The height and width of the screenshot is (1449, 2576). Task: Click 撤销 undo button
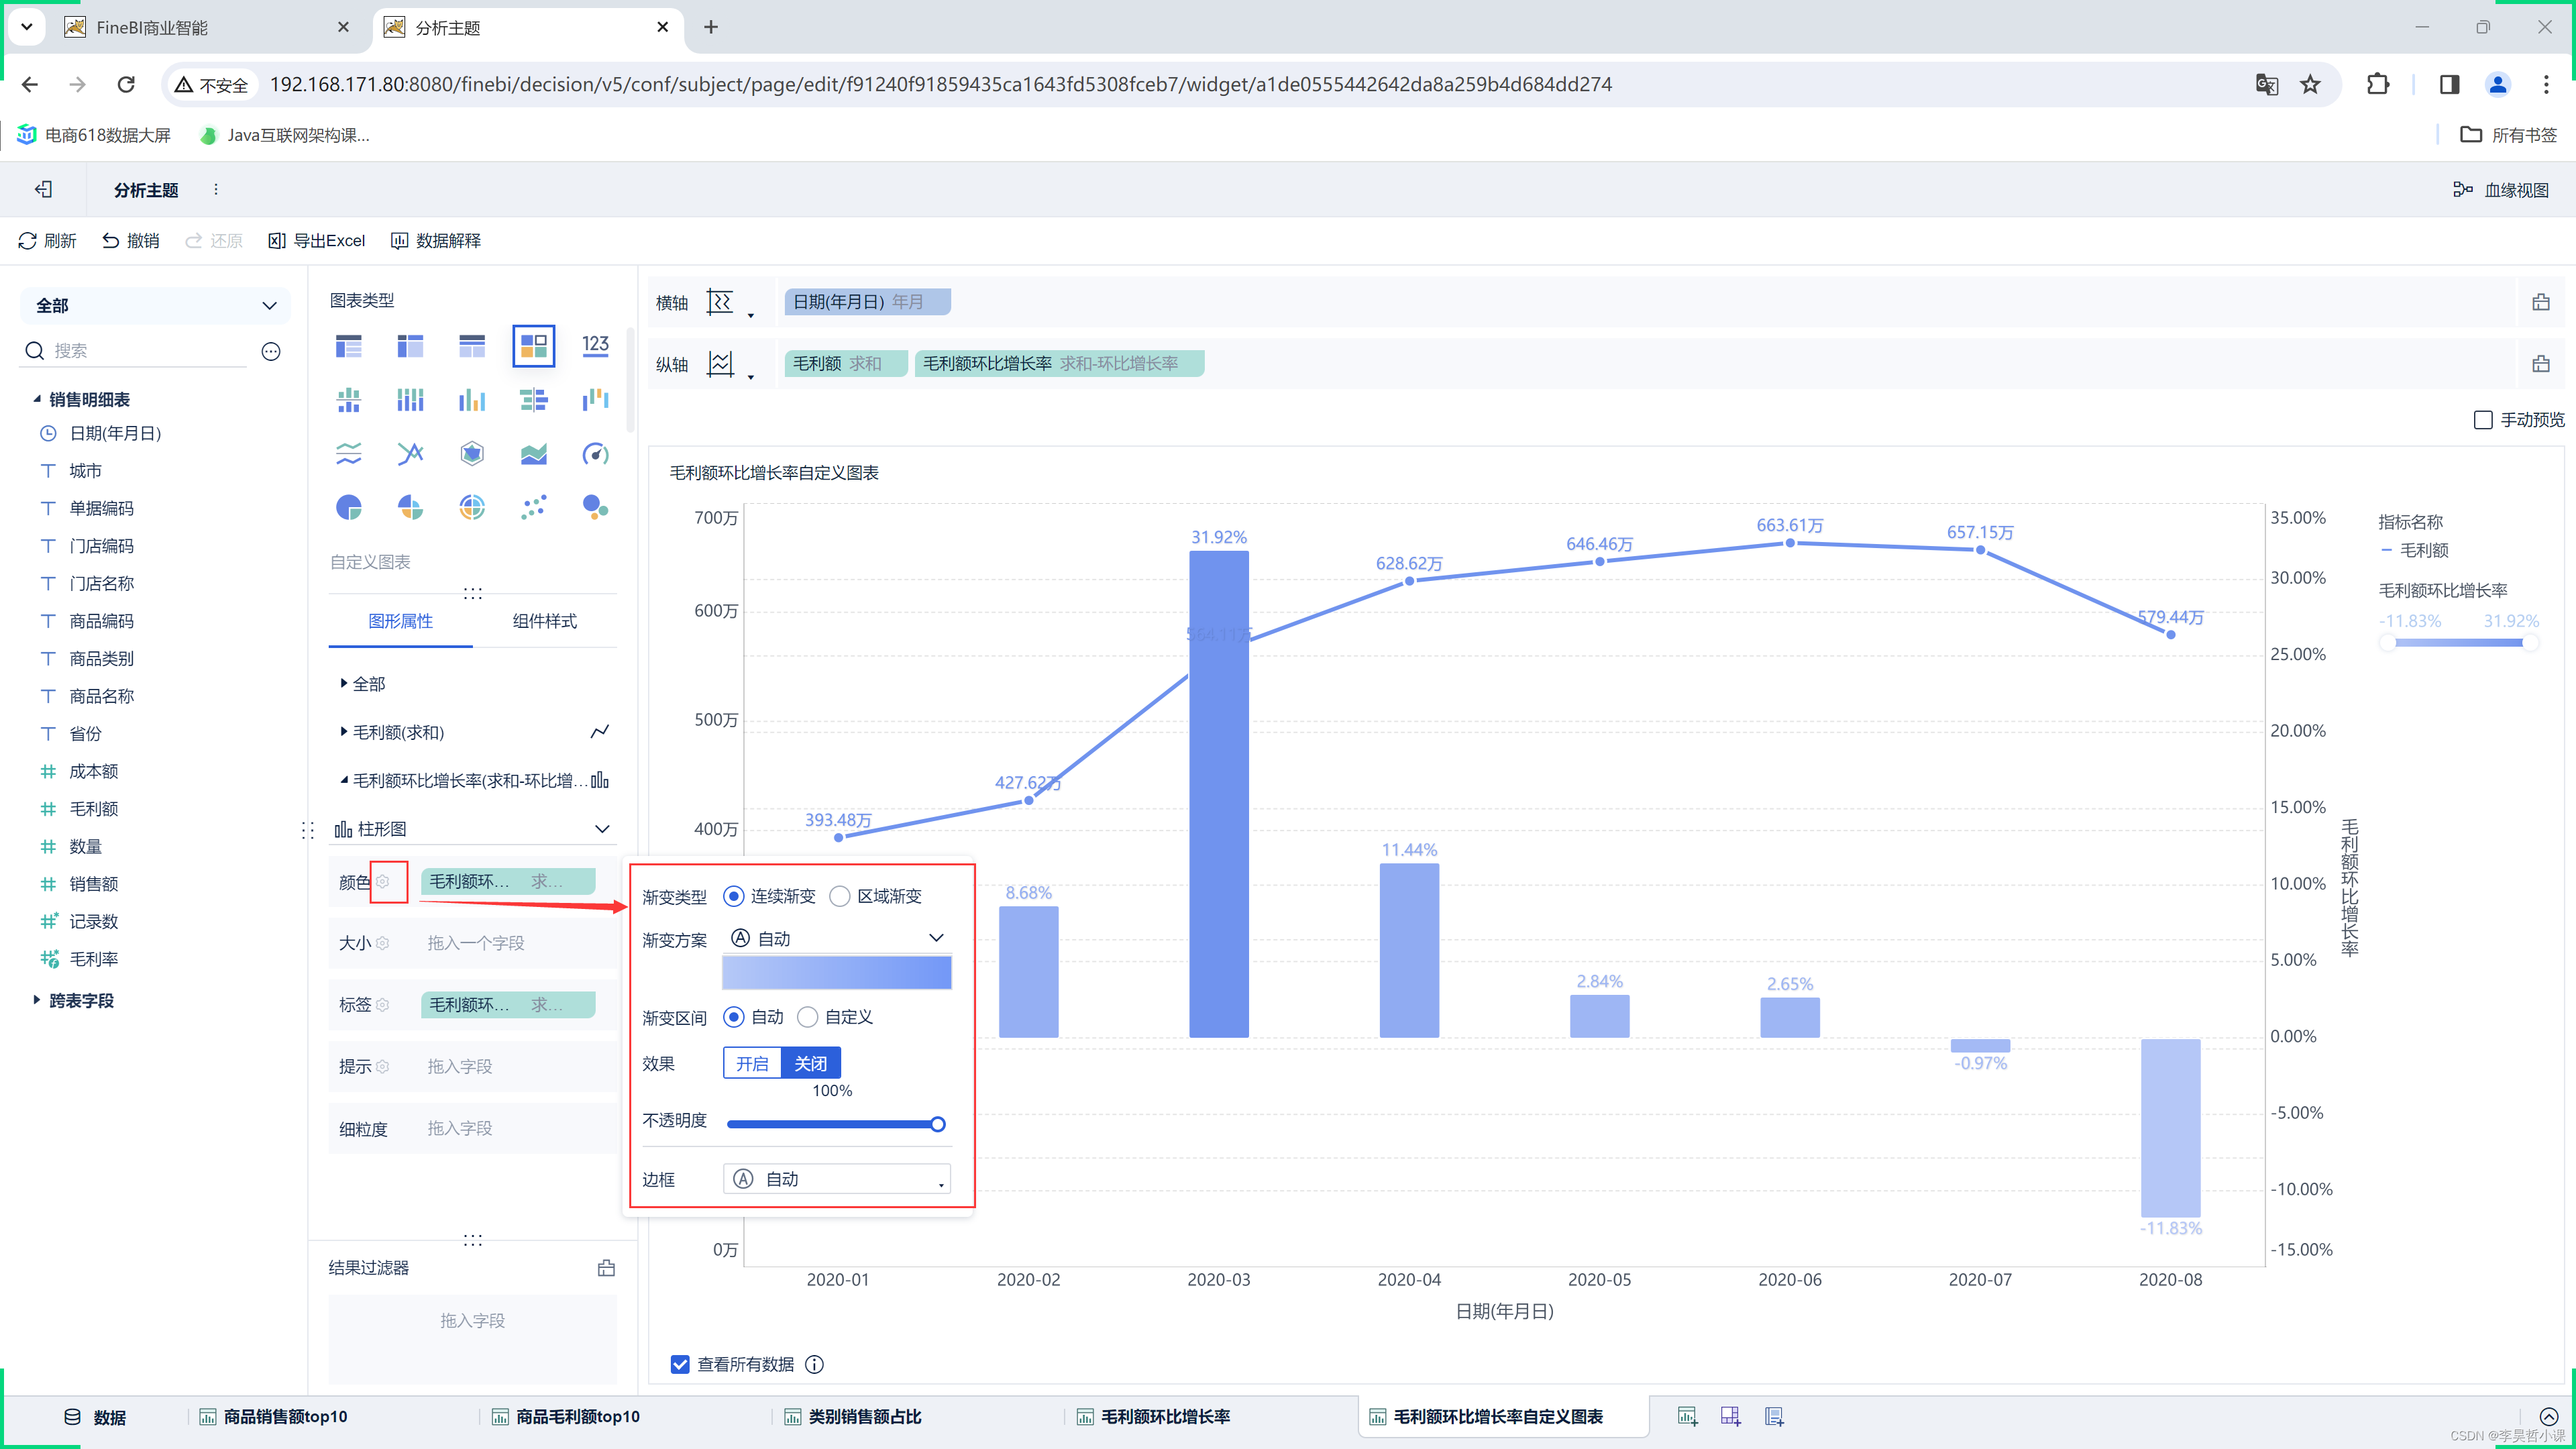[x=131, y=240]
